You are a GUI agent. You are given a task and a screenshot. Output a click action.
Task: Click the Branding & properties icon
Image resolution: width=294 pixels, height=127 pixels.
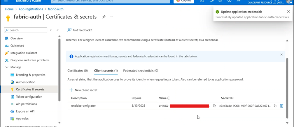(x=12, y=75)
